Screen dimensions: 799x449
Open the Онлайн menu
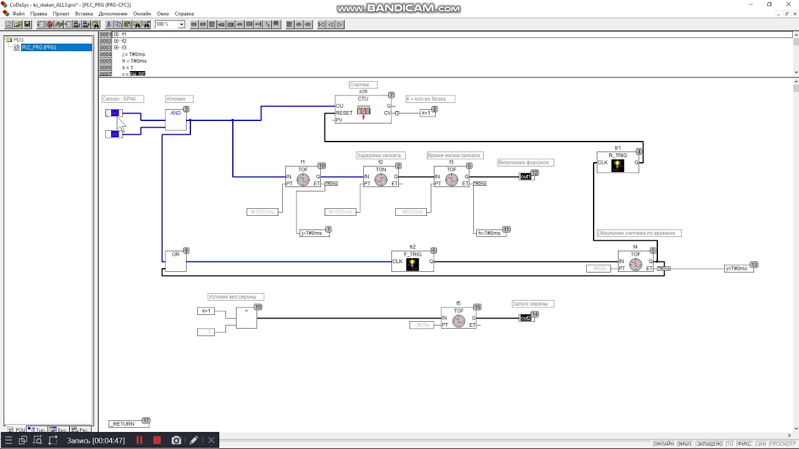click(142, 13)
